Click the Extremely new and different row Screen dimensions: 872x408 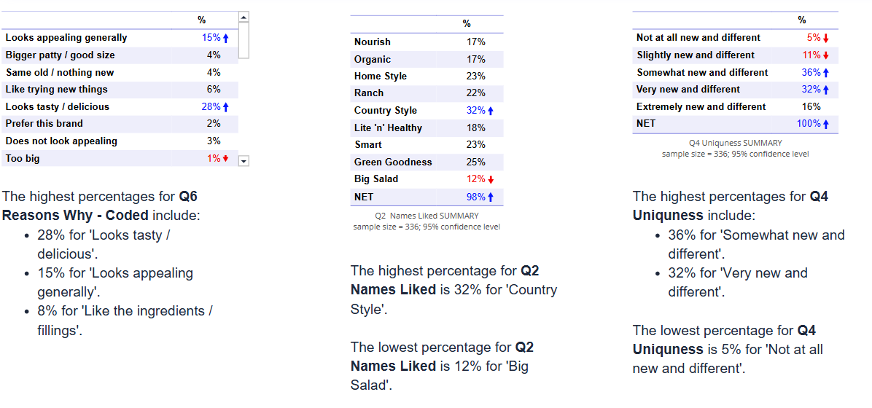tap(735, 106)
